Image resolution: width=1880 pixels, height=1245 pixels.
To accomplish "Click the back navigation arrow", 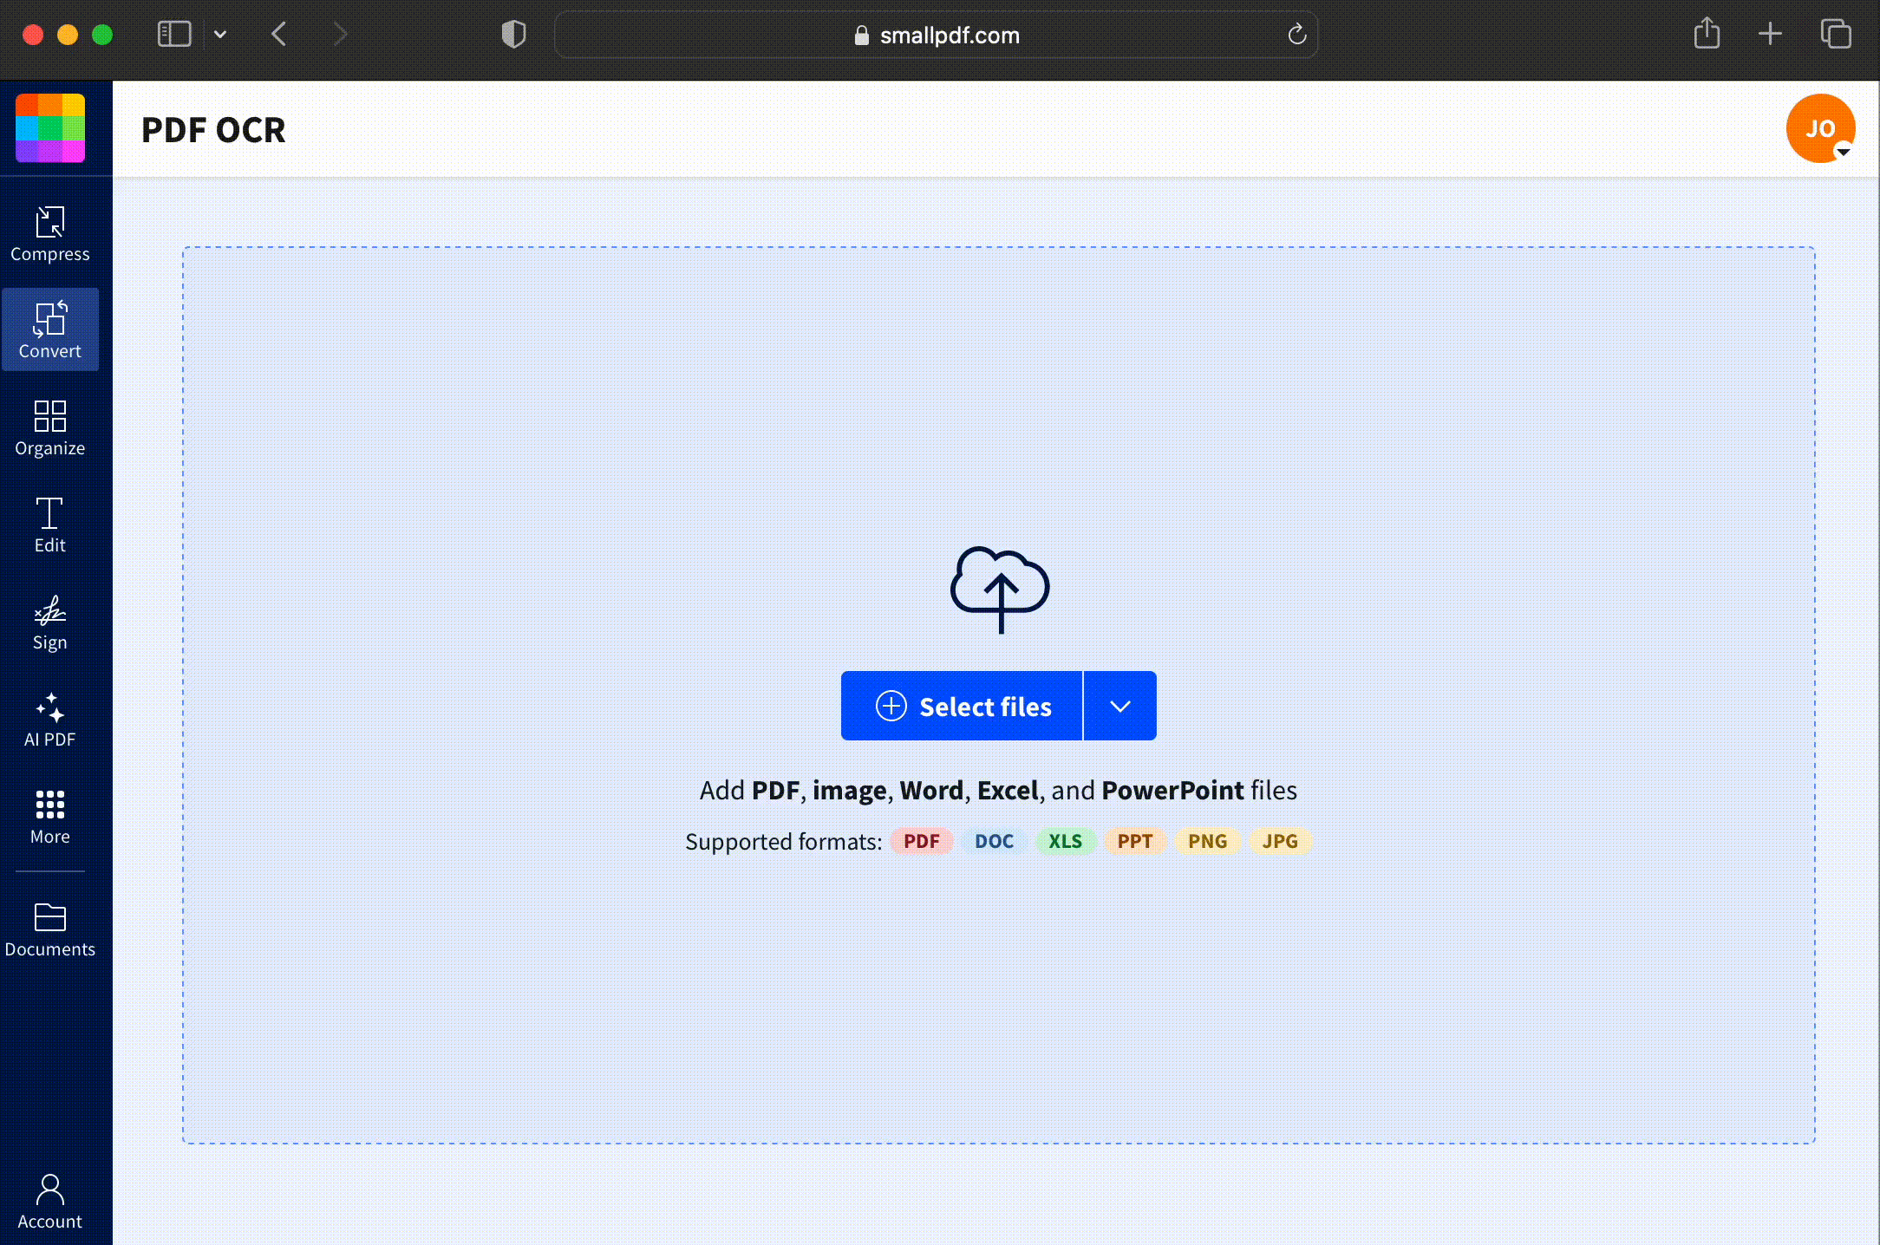I will click(279, 33).
